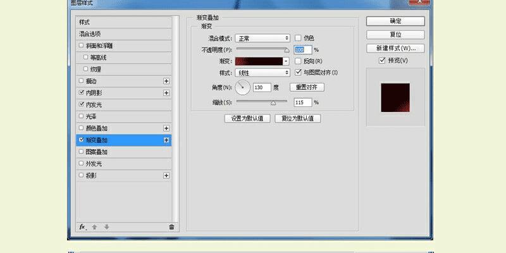Delete effect with trash icon
The width and height of the screenshot is (506, 253).
(x=171, y=227)
